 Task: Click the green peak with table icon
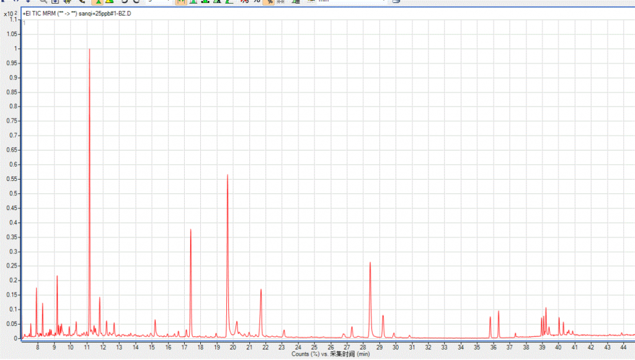tap(296, 2)
